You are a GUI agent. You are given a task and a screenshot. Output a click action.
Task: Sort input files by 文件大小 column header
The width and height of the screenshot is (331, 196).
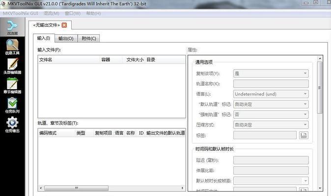coord(134,60)
